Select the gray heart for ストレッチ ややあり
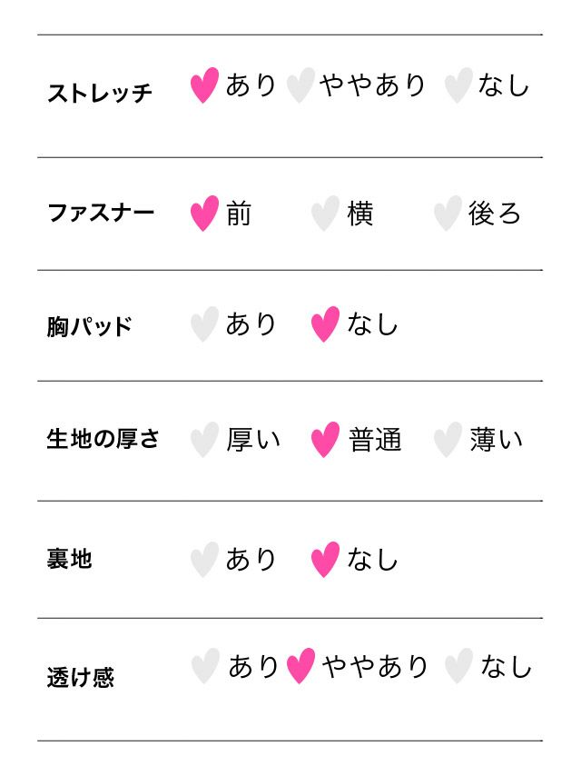581x776 pixels. click(x=300, y=85)
